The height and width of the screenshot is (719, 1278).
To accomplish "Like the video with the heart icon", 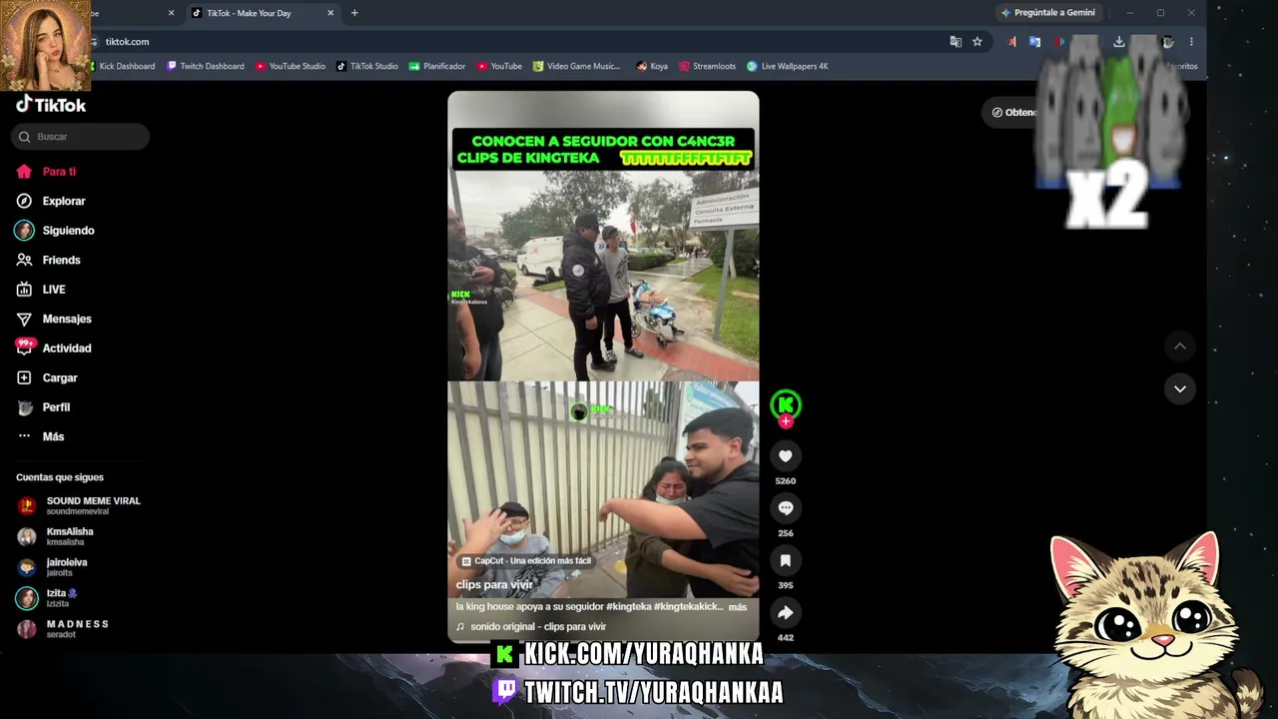I will coord(786,456).
